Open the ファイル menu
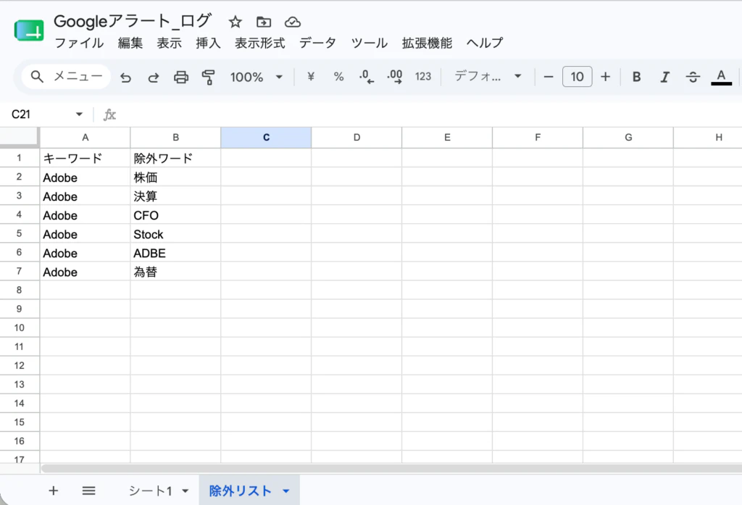The width and height of the screenshot is (742, 505). tap(79, 43)
